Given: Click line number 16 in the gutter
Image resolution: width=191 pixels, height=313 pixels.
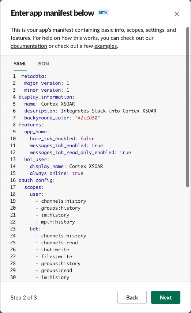Looking at the screenshot, I should click(13, 180).
